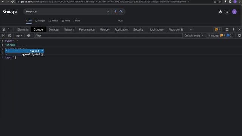Toggle the device toolbar icon
Viewport: 242px width, 136px height.
[9, 29]
